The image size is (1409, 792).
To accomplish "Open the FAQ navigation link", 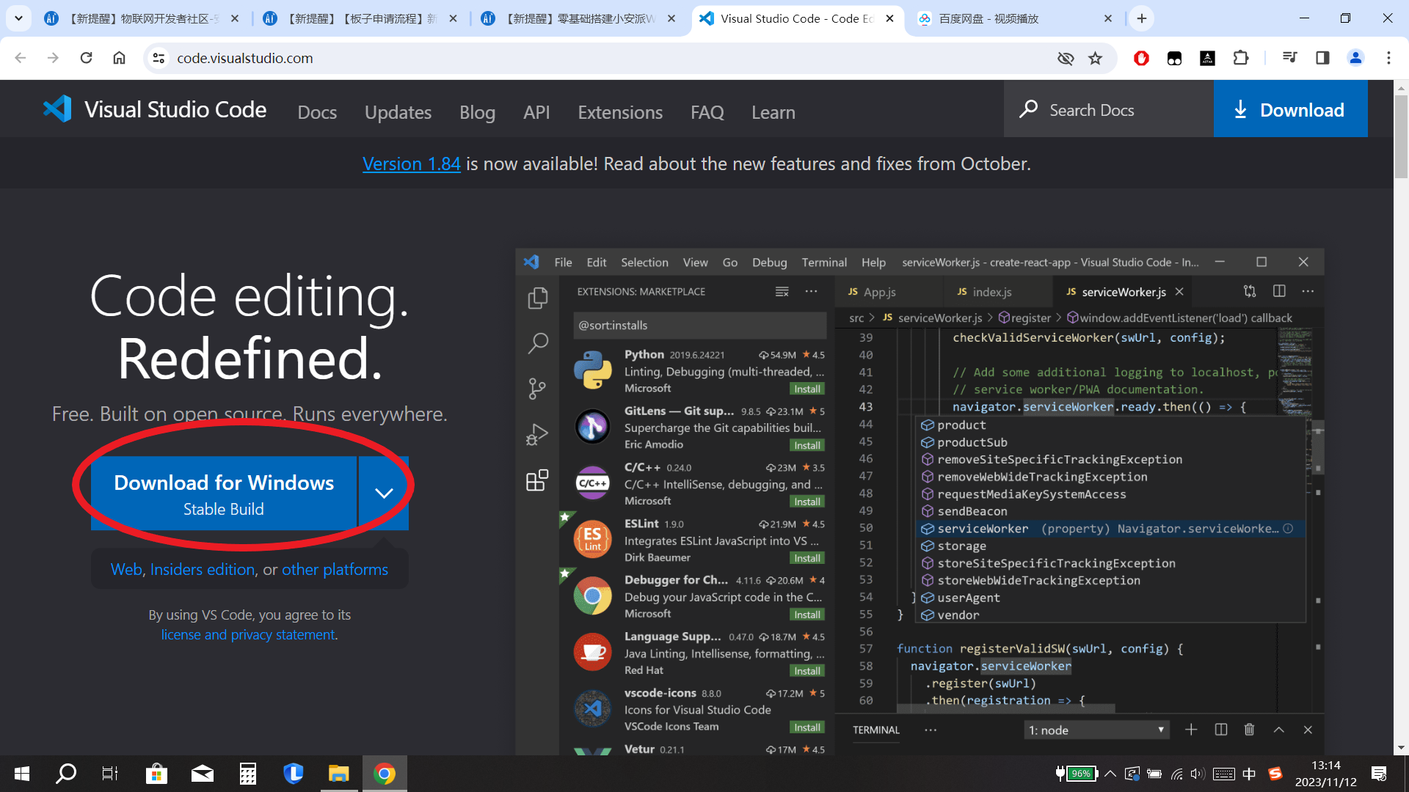I will click(x=707, y=112).
